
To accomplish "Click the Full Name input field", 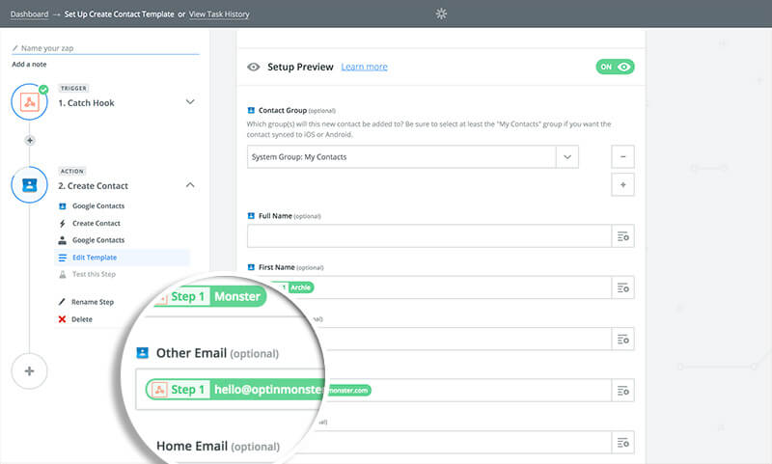I will tap(428, 236).
